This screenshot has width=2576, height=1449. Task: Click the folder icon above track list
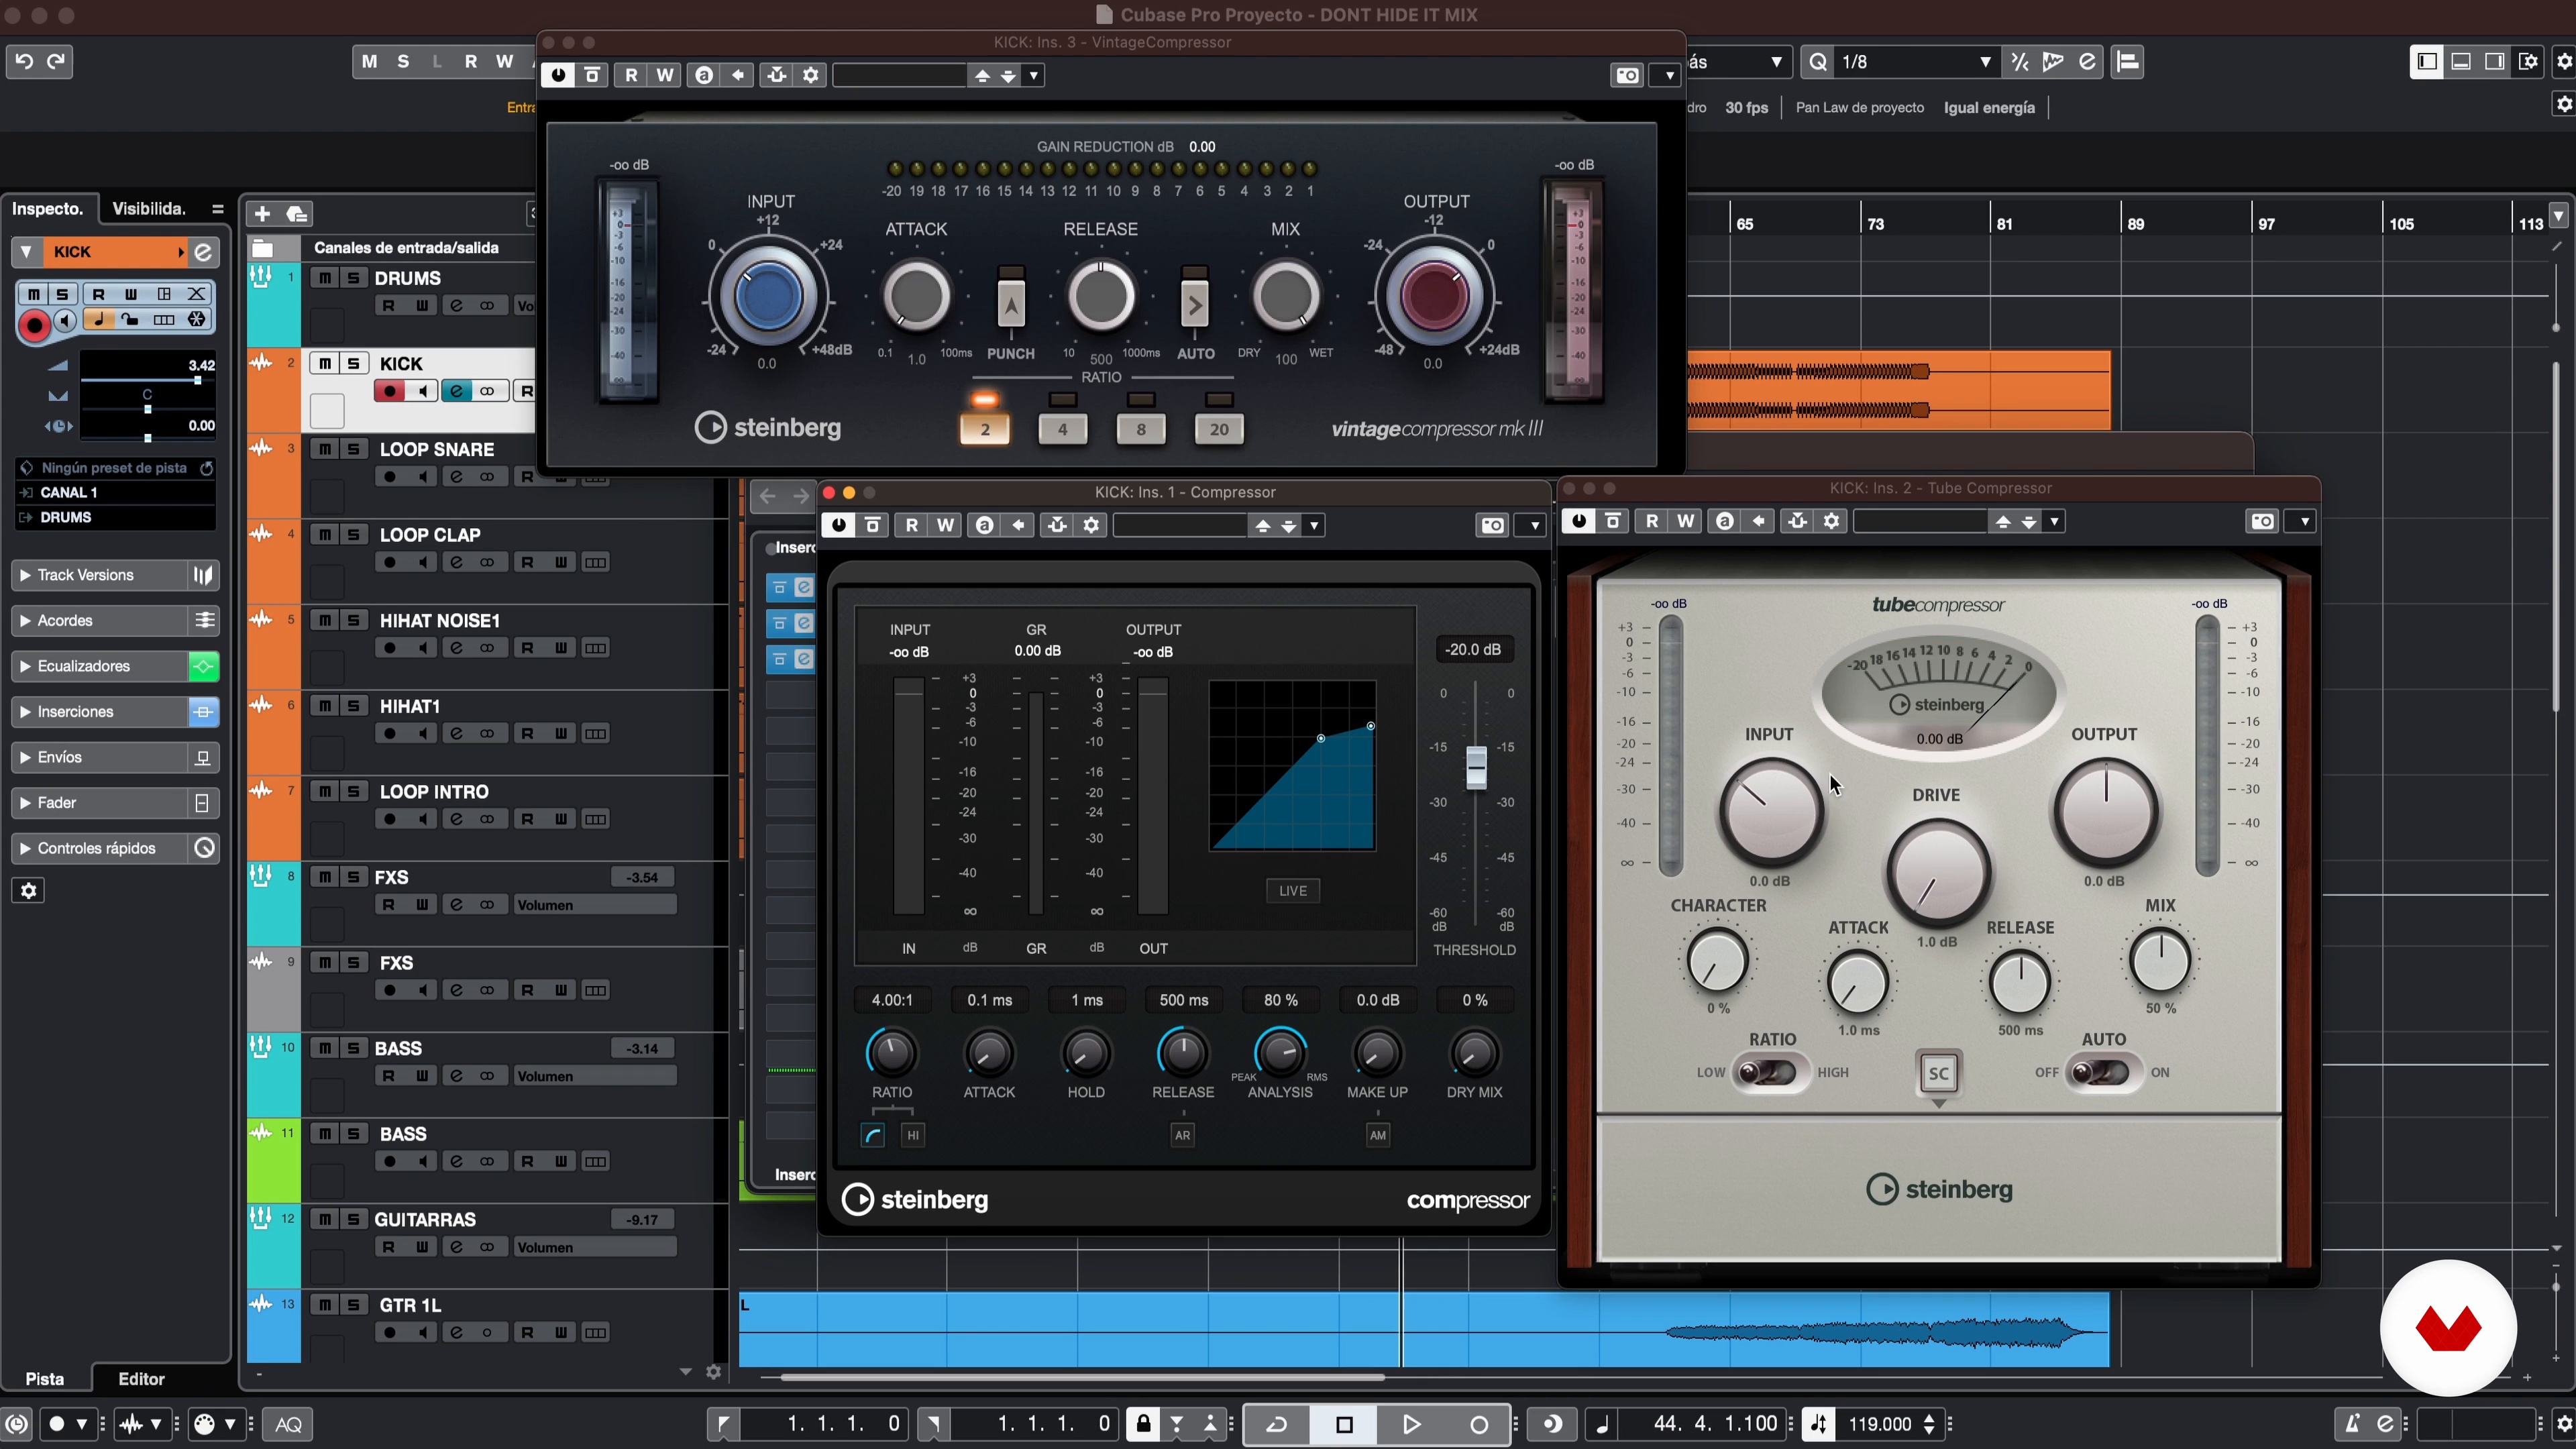[263, 248]
